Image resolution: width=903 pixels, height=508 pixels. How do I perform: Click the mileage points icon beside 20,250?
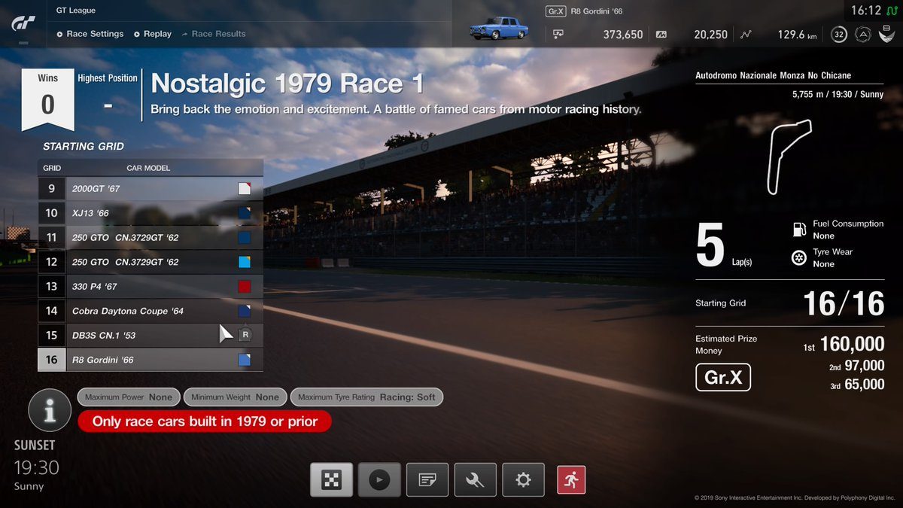[x=661, y=34]
